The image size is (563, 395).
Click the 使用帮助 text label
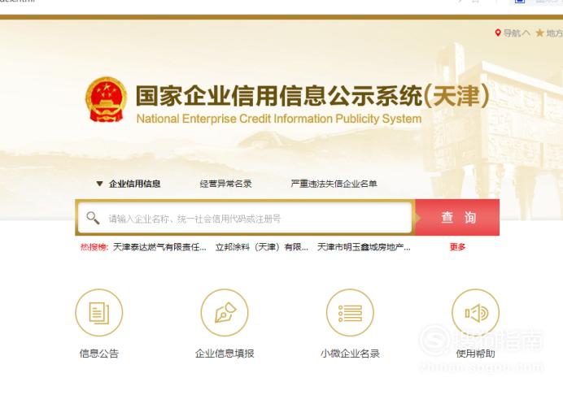click(x=475, y=354)
